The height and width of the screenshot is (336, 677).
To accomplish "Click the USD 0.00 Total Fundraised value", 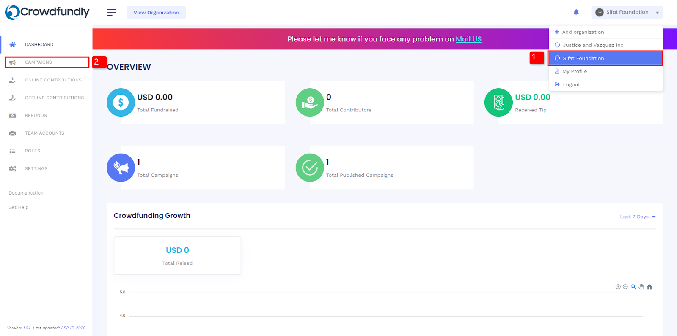I will (155, 97).
